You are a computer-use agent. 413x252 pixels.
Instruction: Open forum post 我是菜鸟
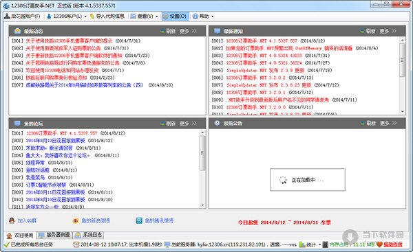[x=35, y=177]
